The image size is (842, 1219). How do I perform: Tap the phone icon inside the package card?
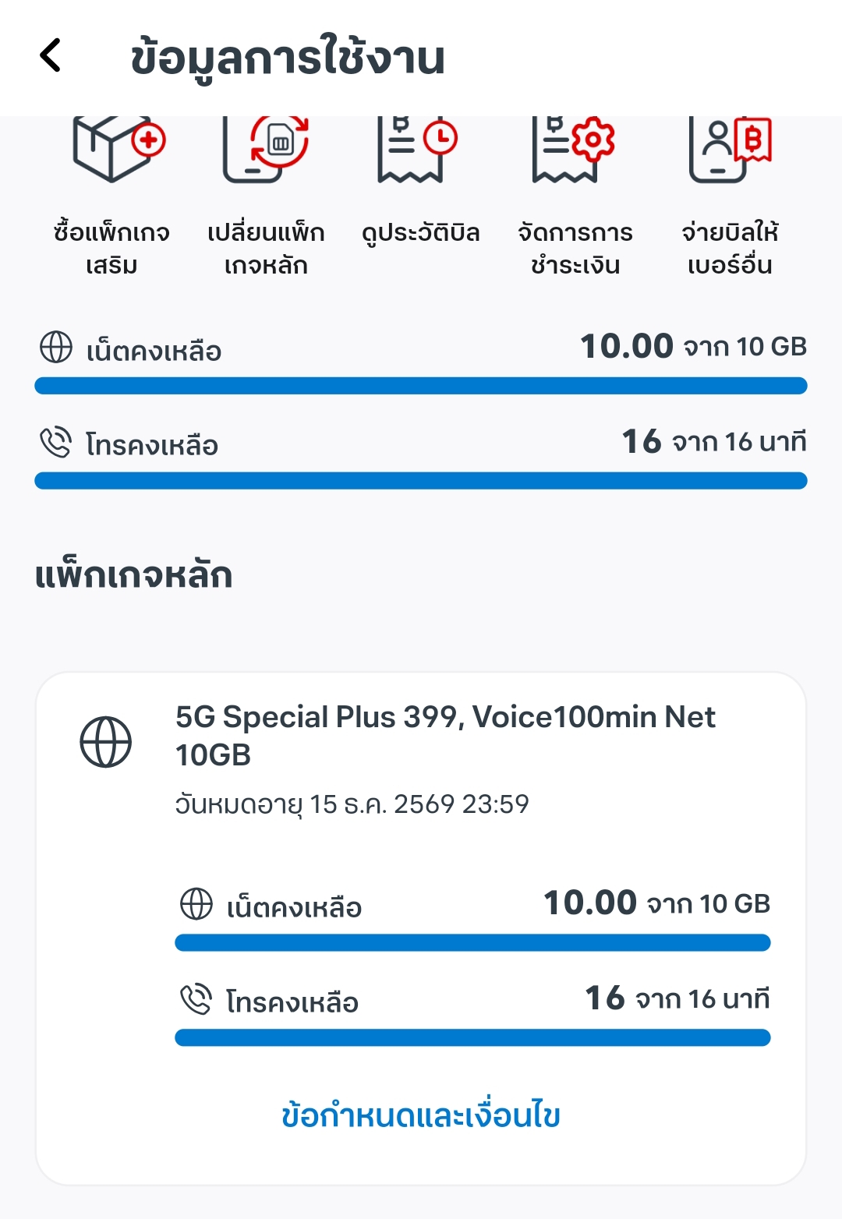(x=196, y=998)
